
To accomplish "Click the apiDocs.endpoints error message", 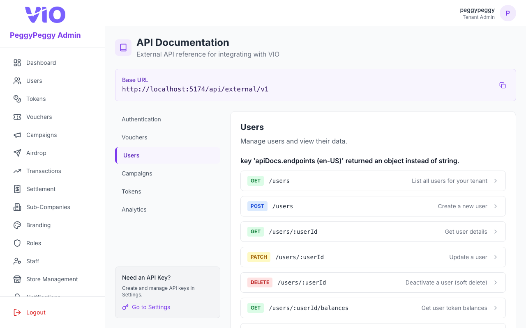I will point(350,161).
